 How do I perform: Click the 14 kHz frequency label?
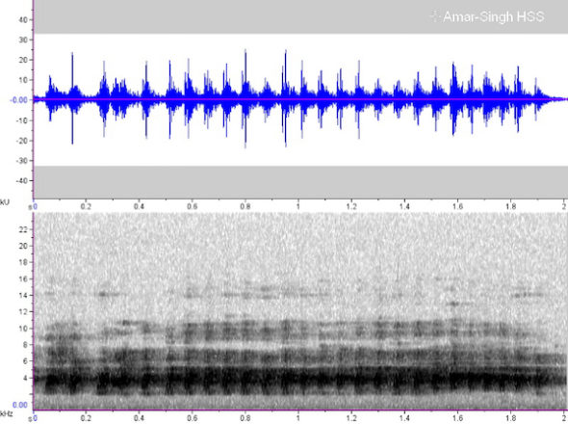coord(23,295)
